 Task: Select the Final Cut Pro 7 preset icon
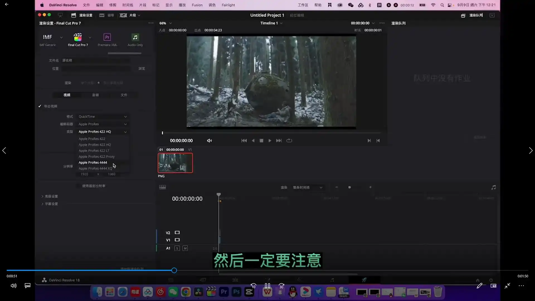point(78,37)
